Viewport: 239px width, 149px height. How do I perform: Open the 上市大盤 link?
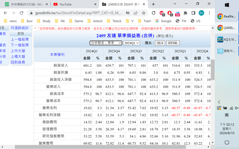pos(18,51)
